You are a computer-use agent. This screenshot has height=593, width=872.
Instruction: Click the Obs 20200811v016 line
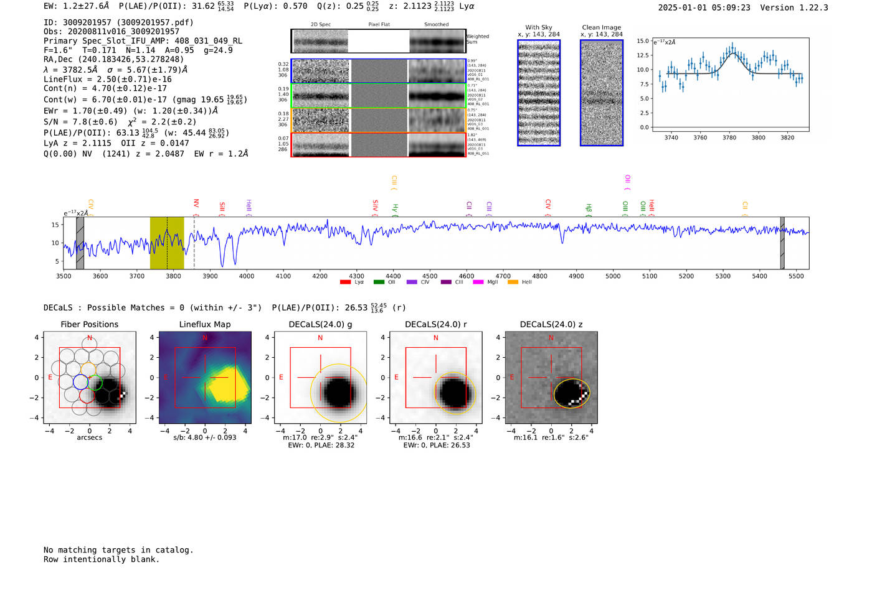pyautogui.click(x=111, y=32)
